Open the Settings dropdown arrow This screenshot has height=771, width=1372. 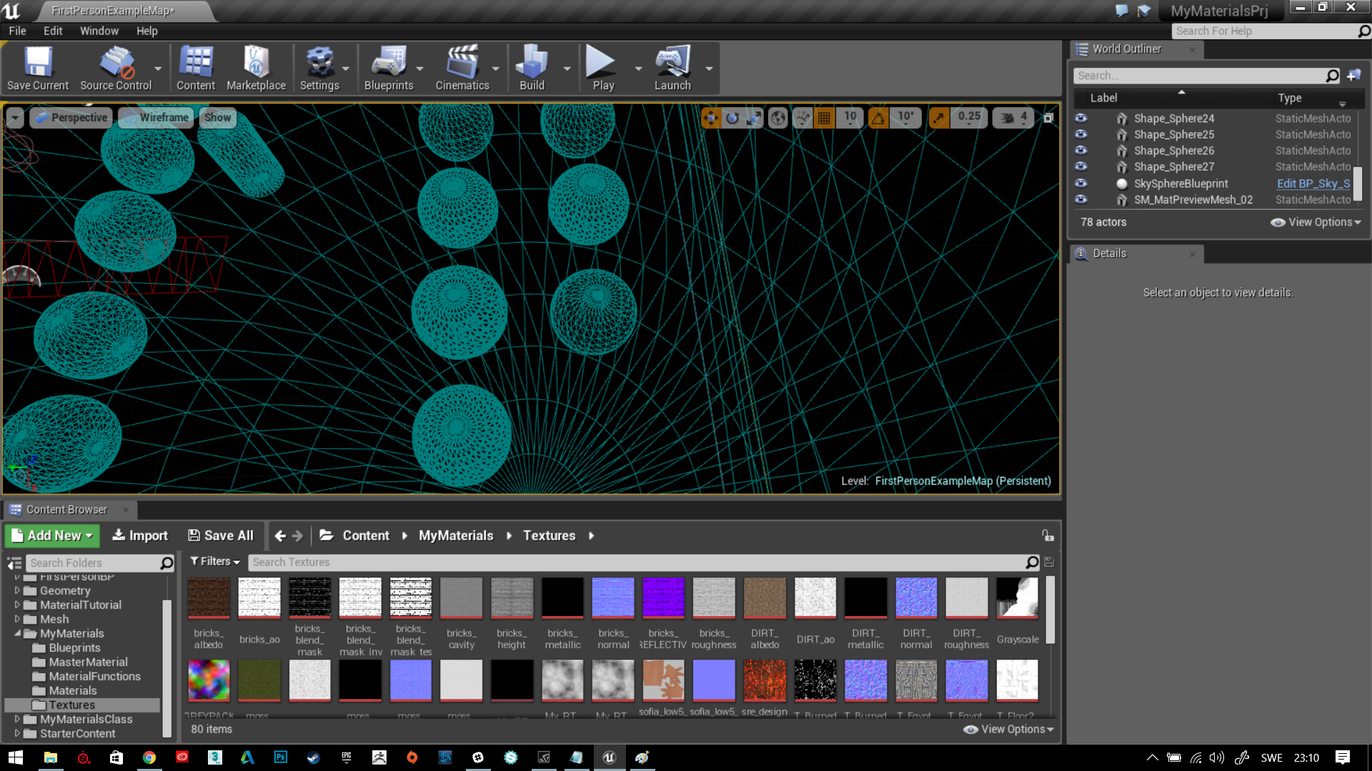tap(346, 69)
